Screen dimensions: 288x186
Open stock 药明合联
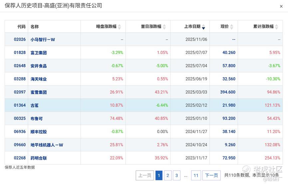tap(39, 158)
